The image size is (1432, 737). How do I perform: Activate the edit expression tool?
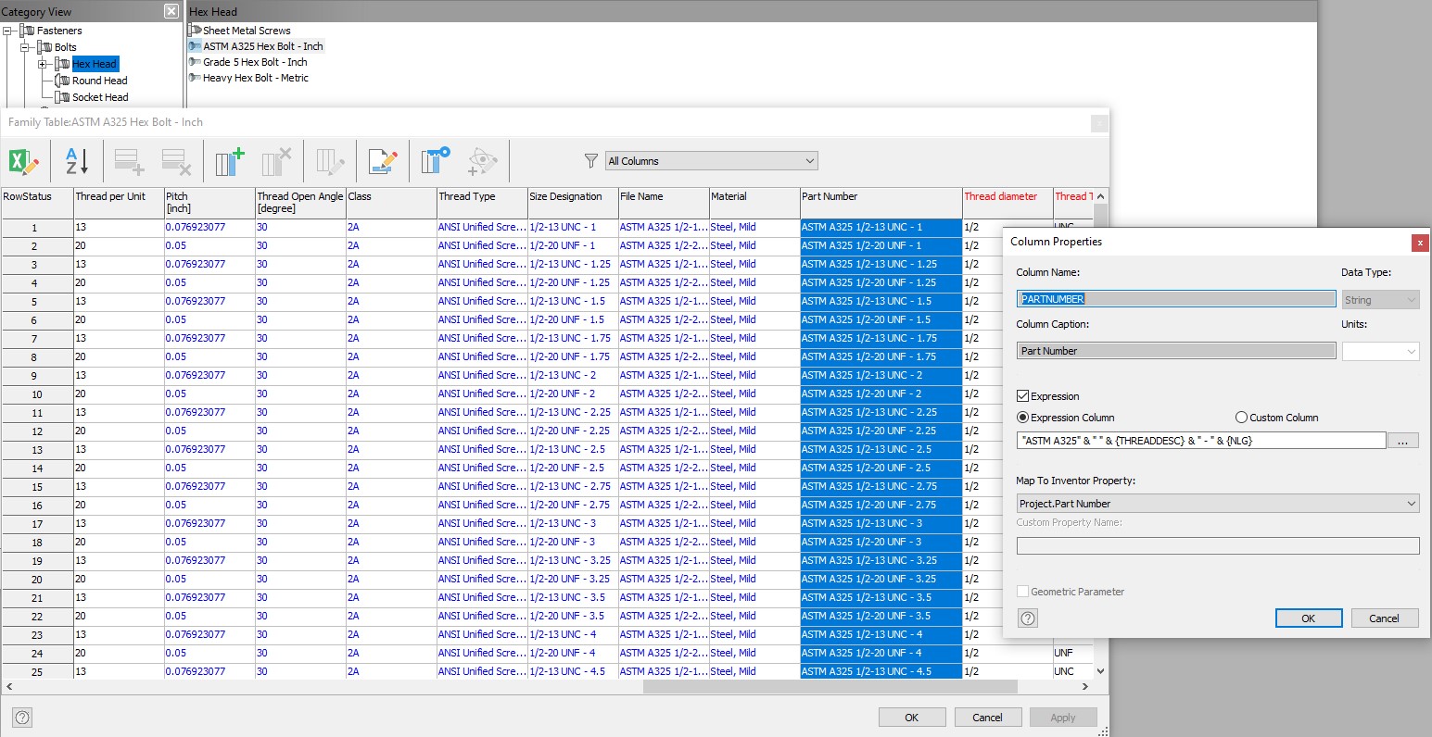(x=382, y=161)
